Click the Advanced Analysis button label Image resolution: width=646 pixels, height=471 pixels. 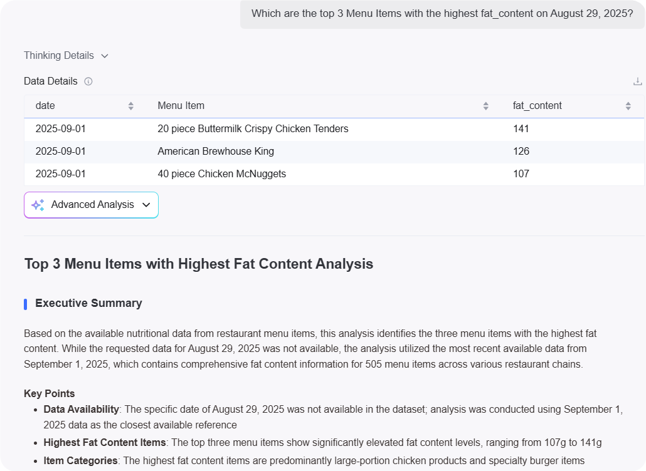coord(92,205)
